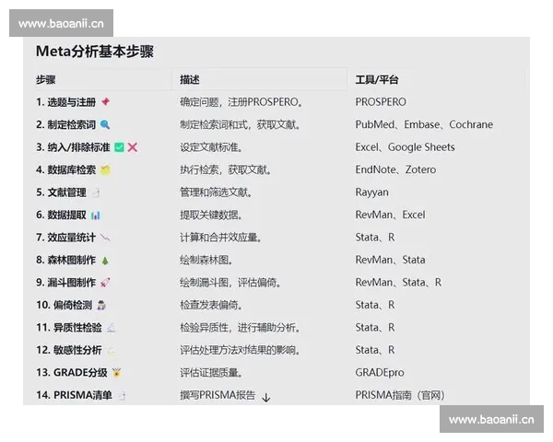Click the tool cell Rayyan
The image size is (553, 442).
(x=372, y=192)
